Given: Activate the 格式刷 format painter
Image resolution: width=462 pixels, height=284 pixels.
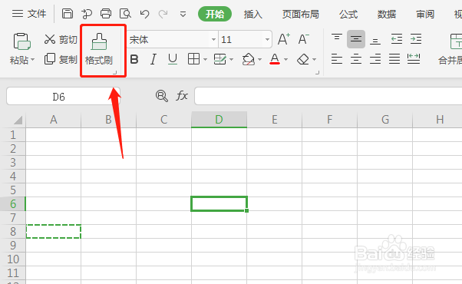Looking at the screenshot, I should tap(99, 50).
